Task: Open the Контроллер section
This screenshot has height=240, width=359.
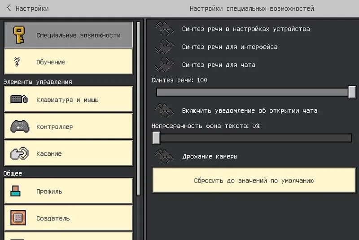Action: (69, 127)
